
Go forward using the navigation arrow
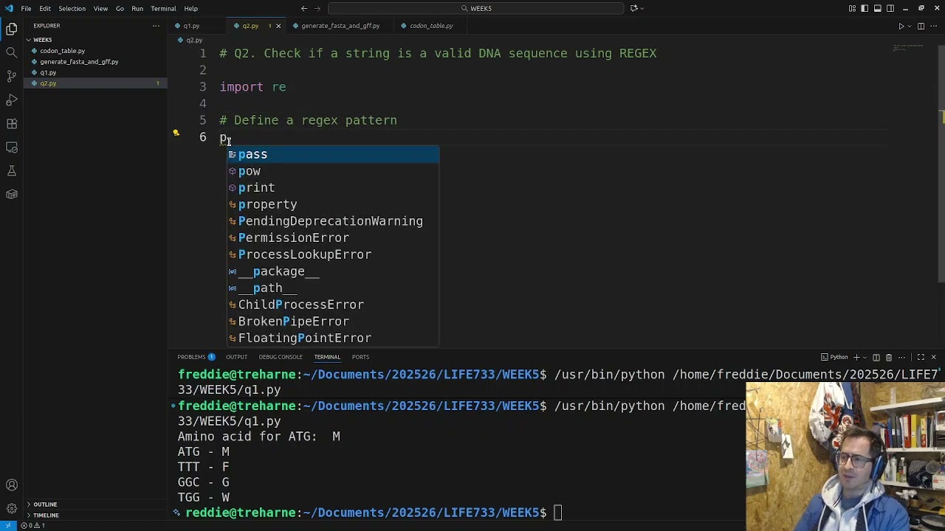(x=317, y=8)
